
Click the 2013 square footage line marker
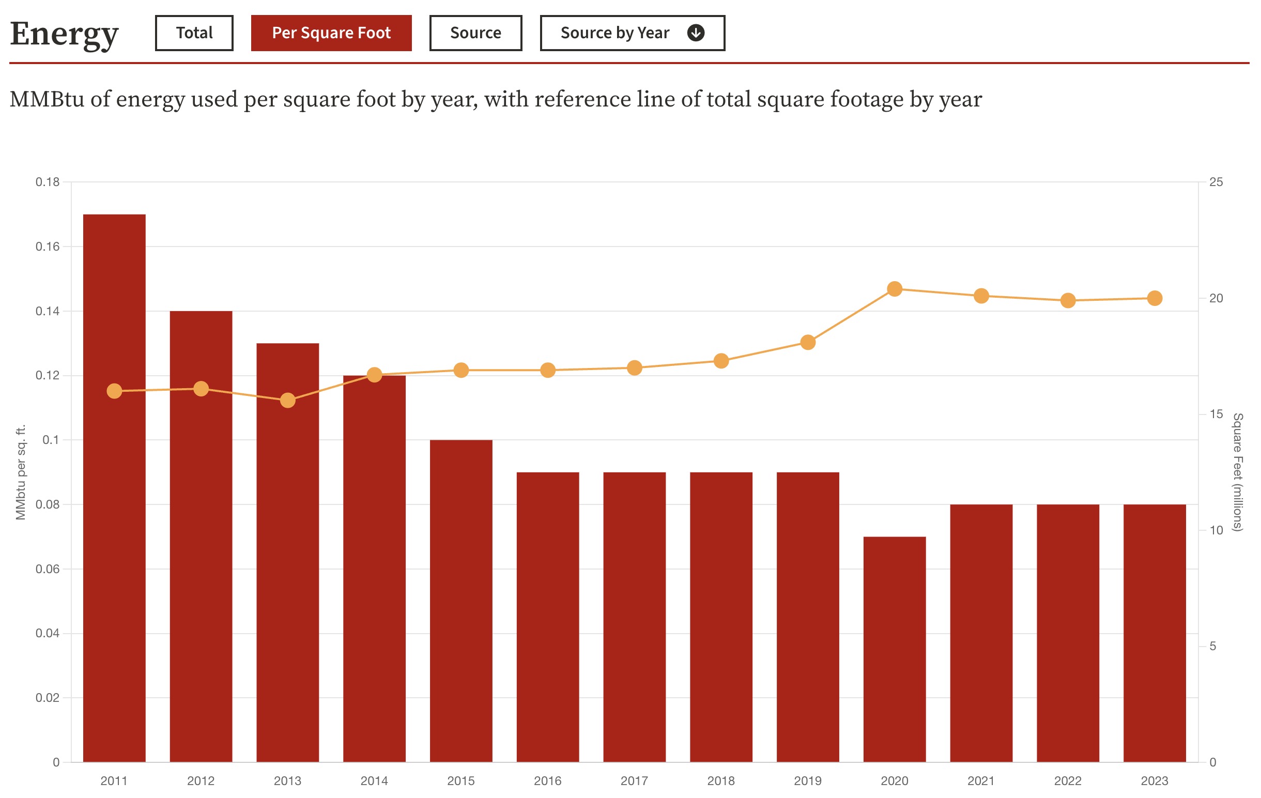287,401
